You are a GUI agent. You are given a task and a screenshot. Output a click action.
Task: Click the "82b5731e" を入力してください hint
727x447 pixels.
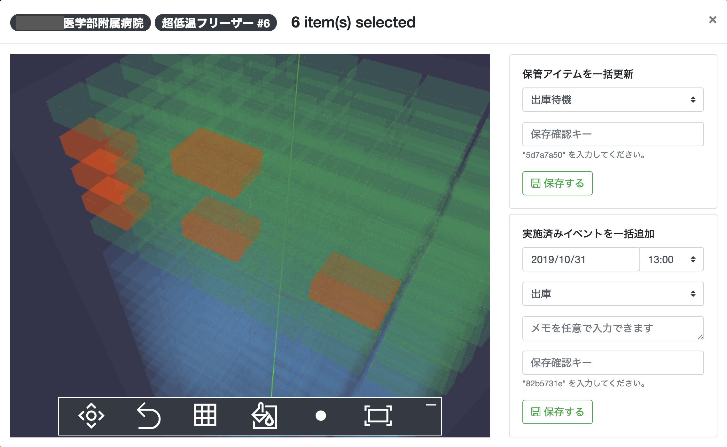click(x=584, y=383)
